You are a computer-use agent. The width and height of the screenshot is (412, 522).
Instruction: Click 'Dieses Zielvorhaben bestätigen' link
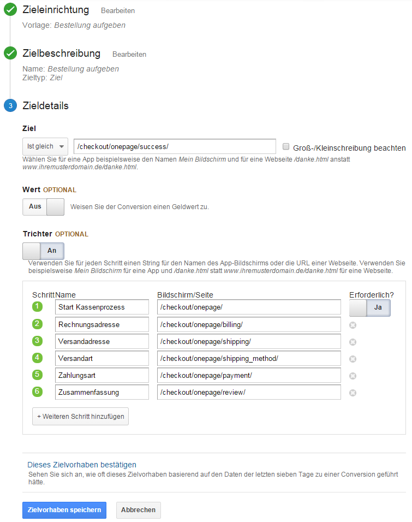coord(82,465)
